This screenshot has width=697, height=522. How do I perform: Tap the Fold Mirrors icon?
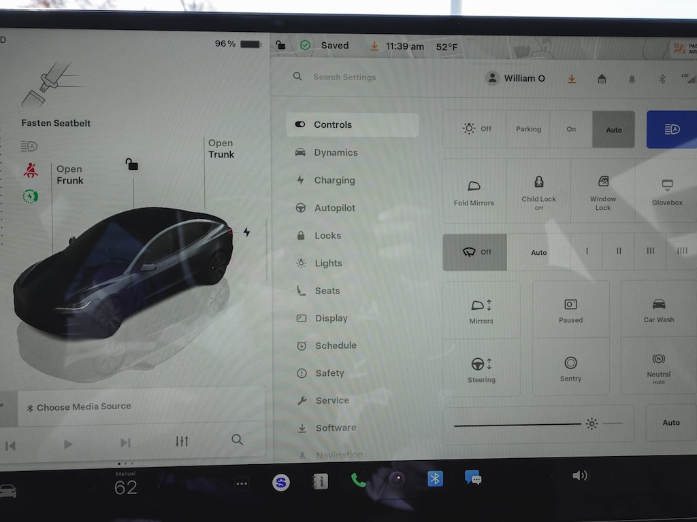coord(474,191)
